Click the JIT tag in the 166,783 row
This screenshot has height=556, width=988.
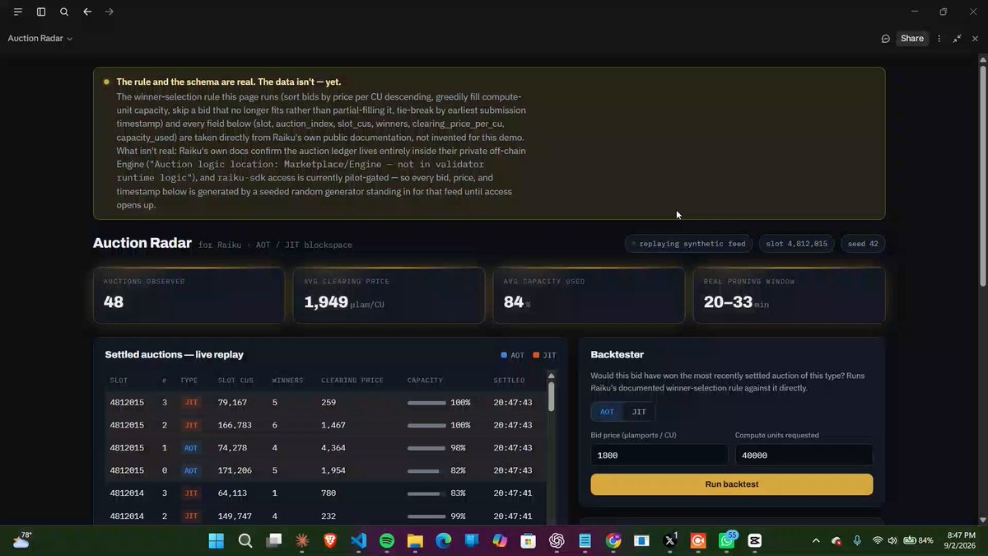click(191, 425)
